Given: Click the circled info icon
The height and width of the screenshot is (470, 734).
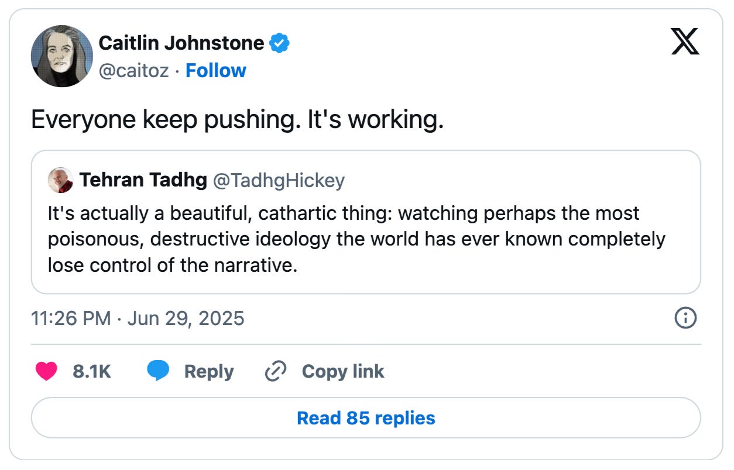Looking at the screenshot, I should tap(685, 318).
